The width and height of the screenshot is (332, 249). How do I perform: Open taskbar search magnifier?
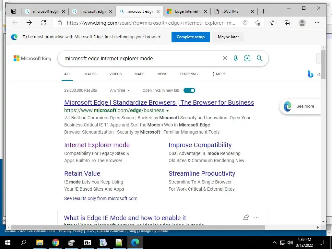point(23,243)
